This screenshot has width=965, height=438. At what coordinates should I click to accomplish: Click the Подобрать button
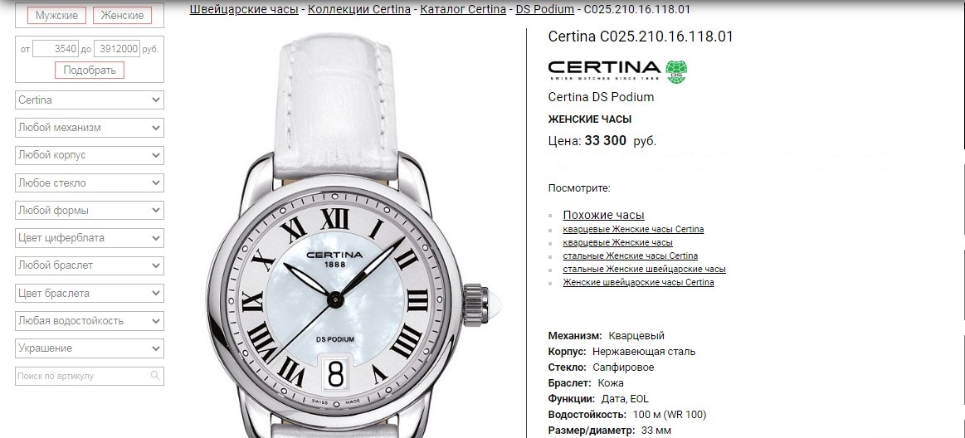pyautogui.click(x=90, y=71)
